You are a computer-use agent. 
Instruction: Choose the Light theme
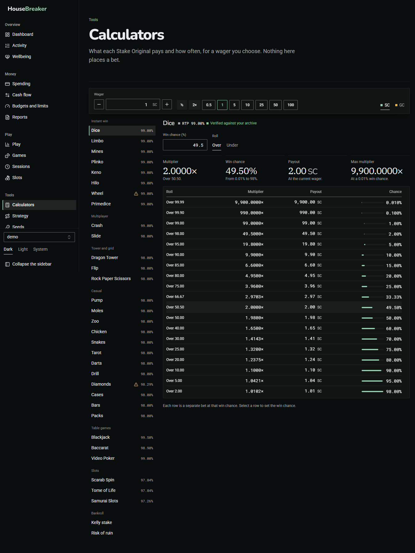(x=23, y=249)
